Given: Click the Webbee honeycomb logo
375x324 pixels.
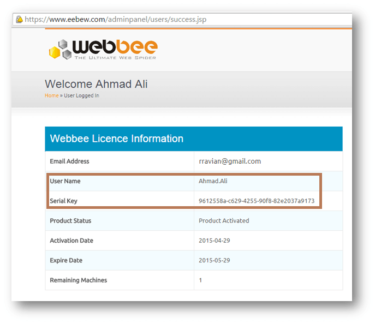Looking at the screenshot, I should pos(60,50).
